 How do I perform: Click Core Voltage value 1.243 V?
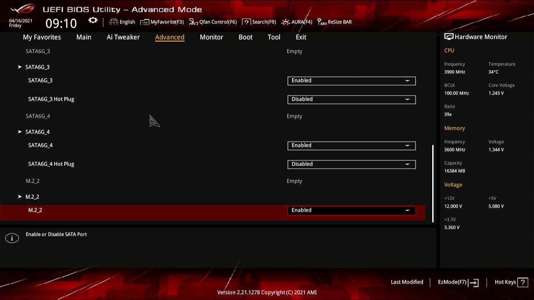click(x=496, y=93)
